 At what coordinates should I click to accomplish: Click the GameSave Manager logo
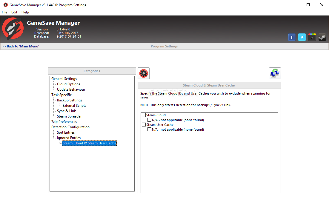[13, 29]
